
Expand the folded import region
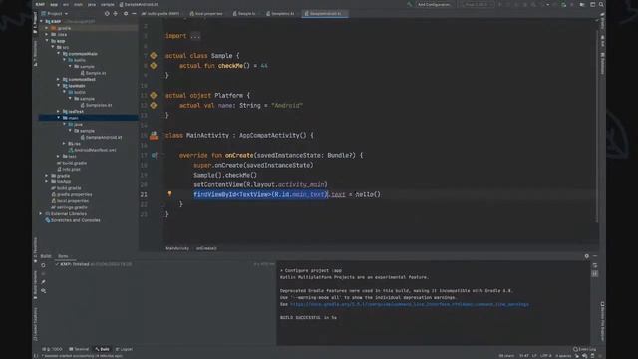(195, 36)
